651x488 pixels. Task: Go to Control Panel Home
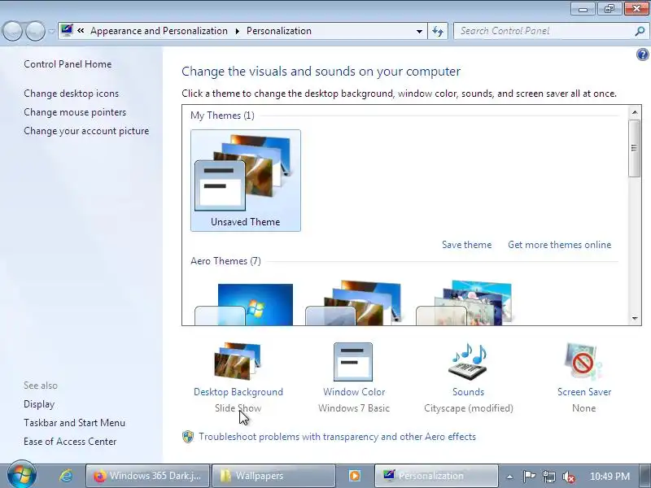68,64
